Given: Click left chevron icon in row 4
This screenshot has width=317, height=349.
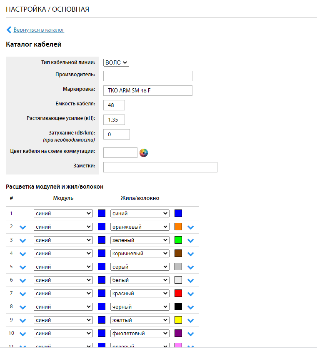Looking at the screenshot, I should click(x=23, y=254).
